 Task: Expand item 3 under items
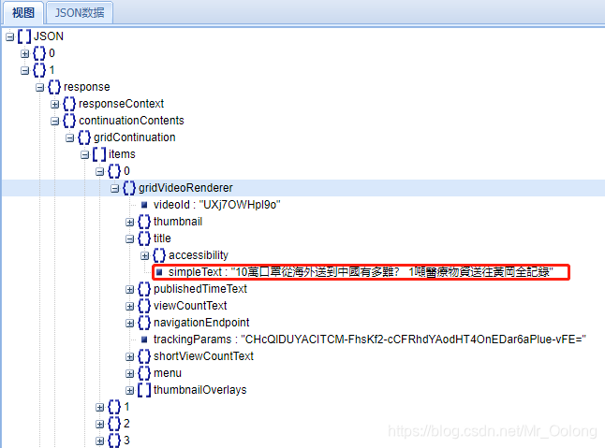click(x=100, y=441)
